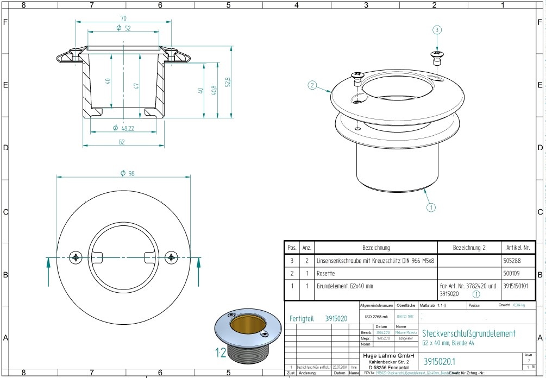This screenshot has width=546, height=378.
Task: Click the Bearb. row label
Action: click(366, 333)
